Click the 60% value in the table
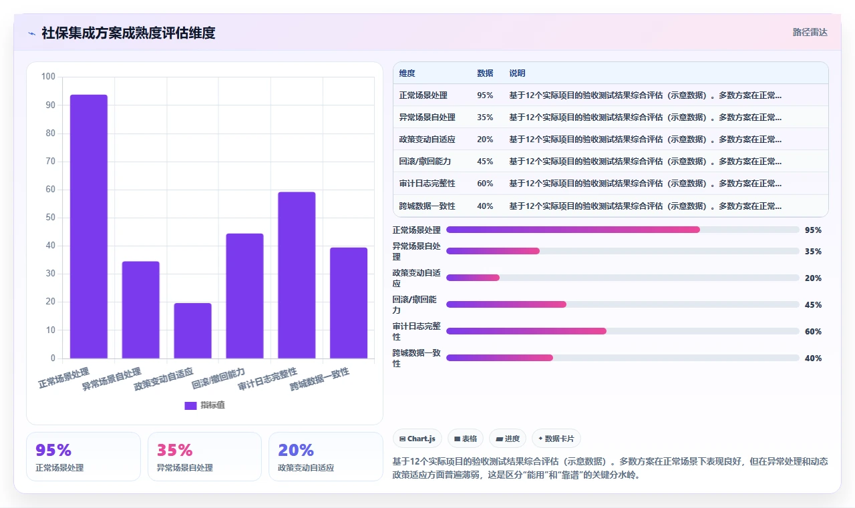 [x=485, y=184]
